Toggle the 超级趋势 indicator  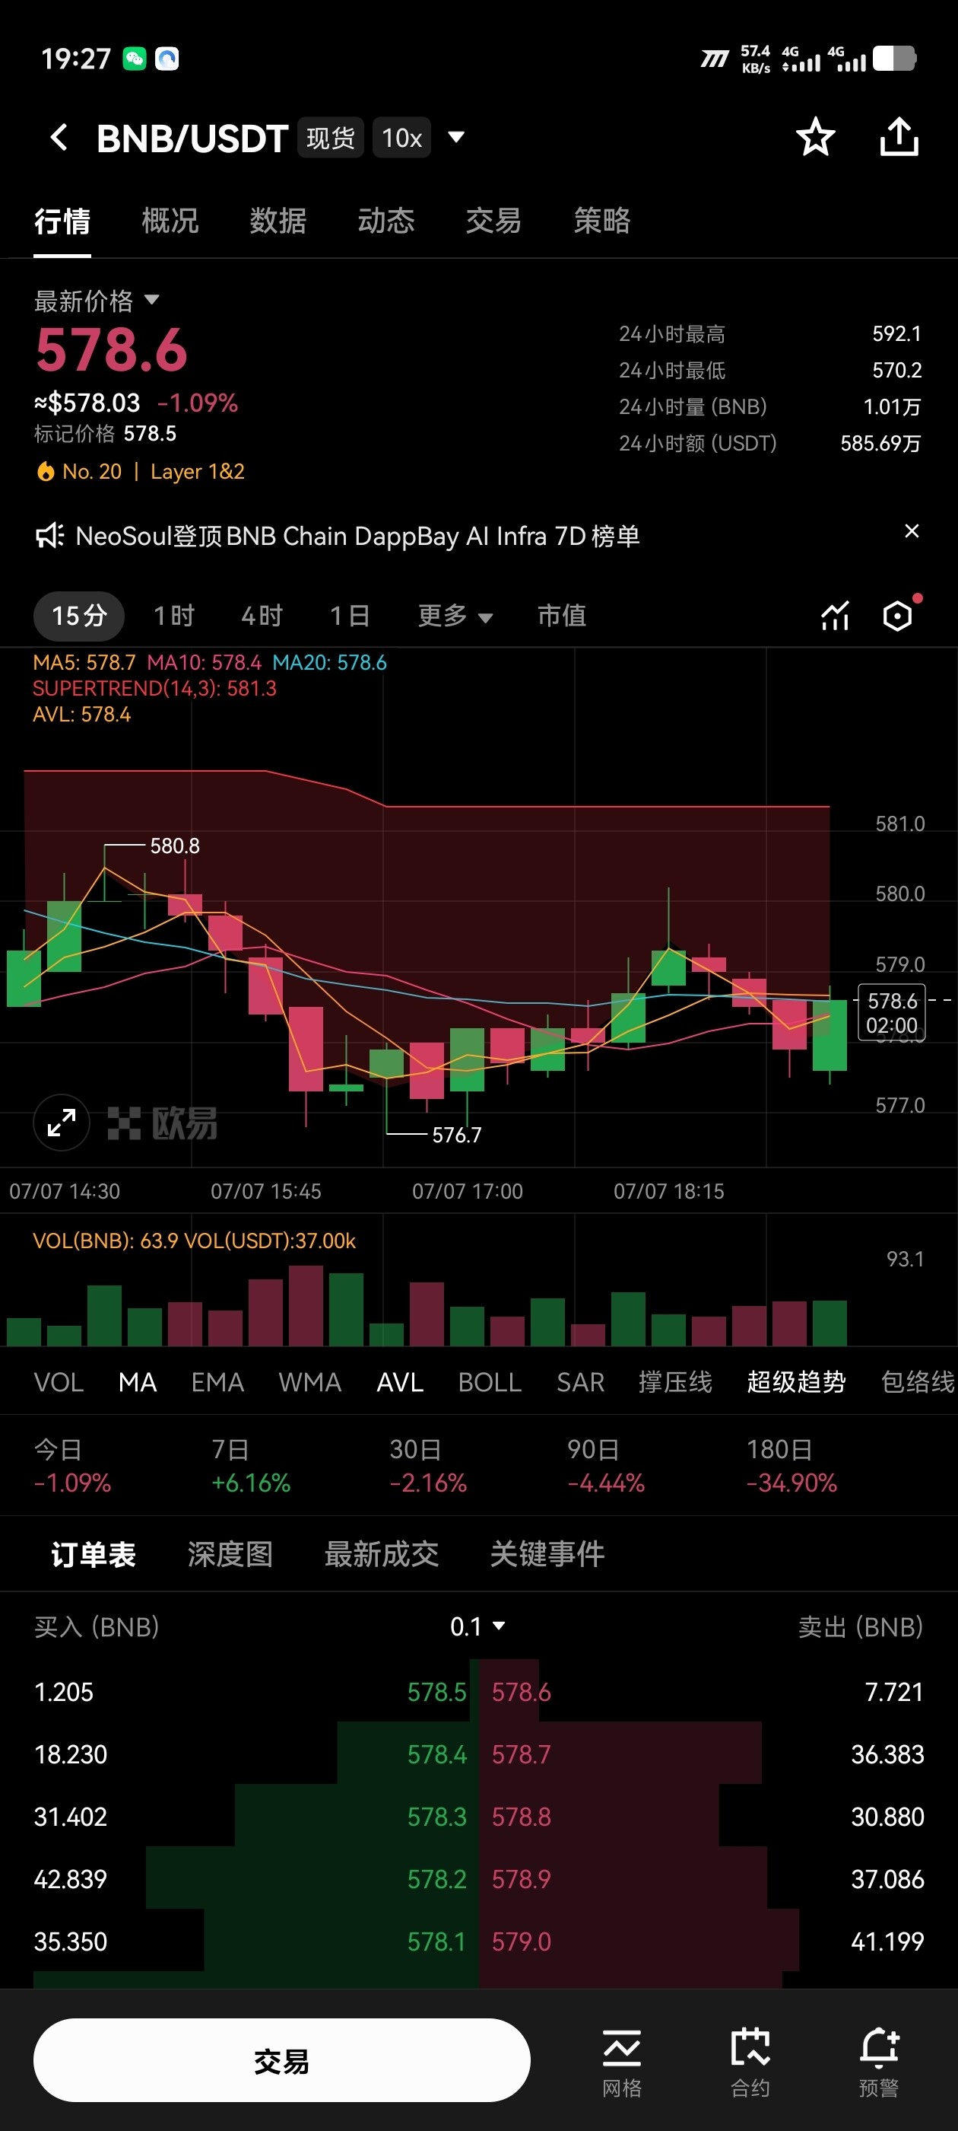click(796, 1382)
